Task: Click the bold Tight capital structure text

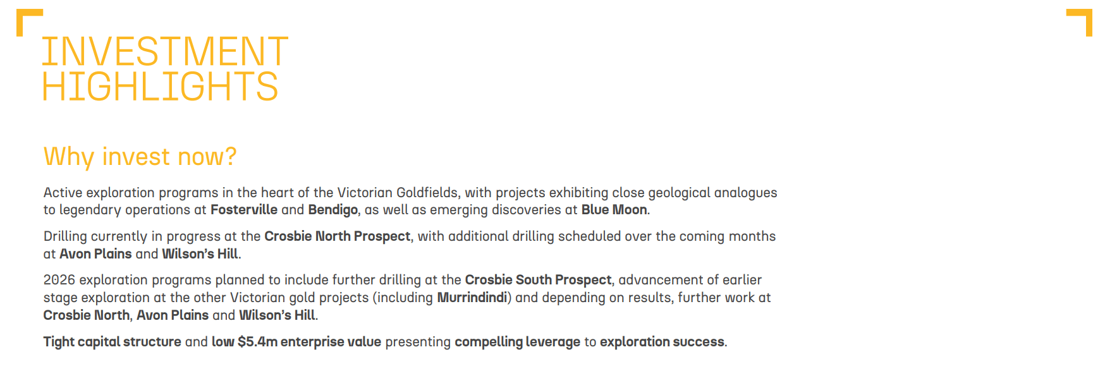Action: tap(112, 342)
